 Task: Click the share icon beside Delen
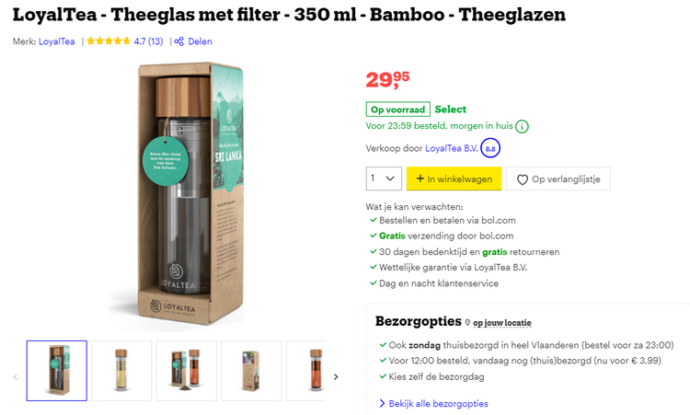click(x=178, y=41)
